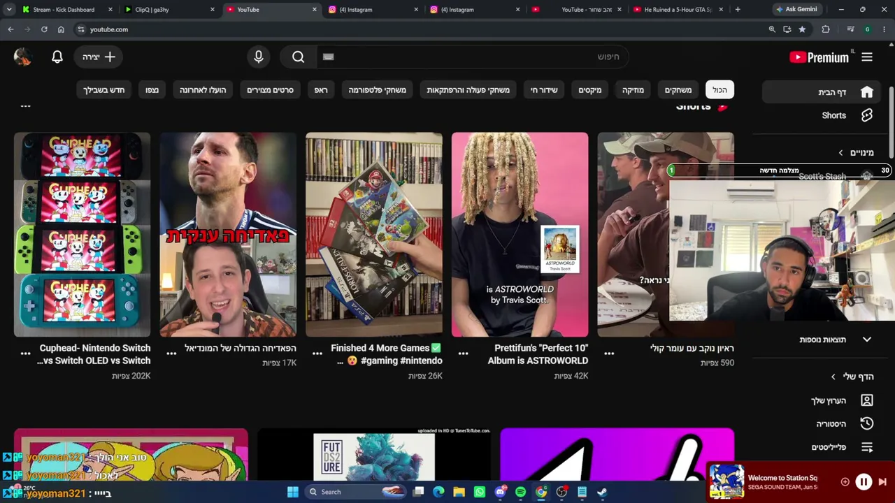Click the youtube.com address bar
This screenshot has width=895, height=503.
click(420, 29)
